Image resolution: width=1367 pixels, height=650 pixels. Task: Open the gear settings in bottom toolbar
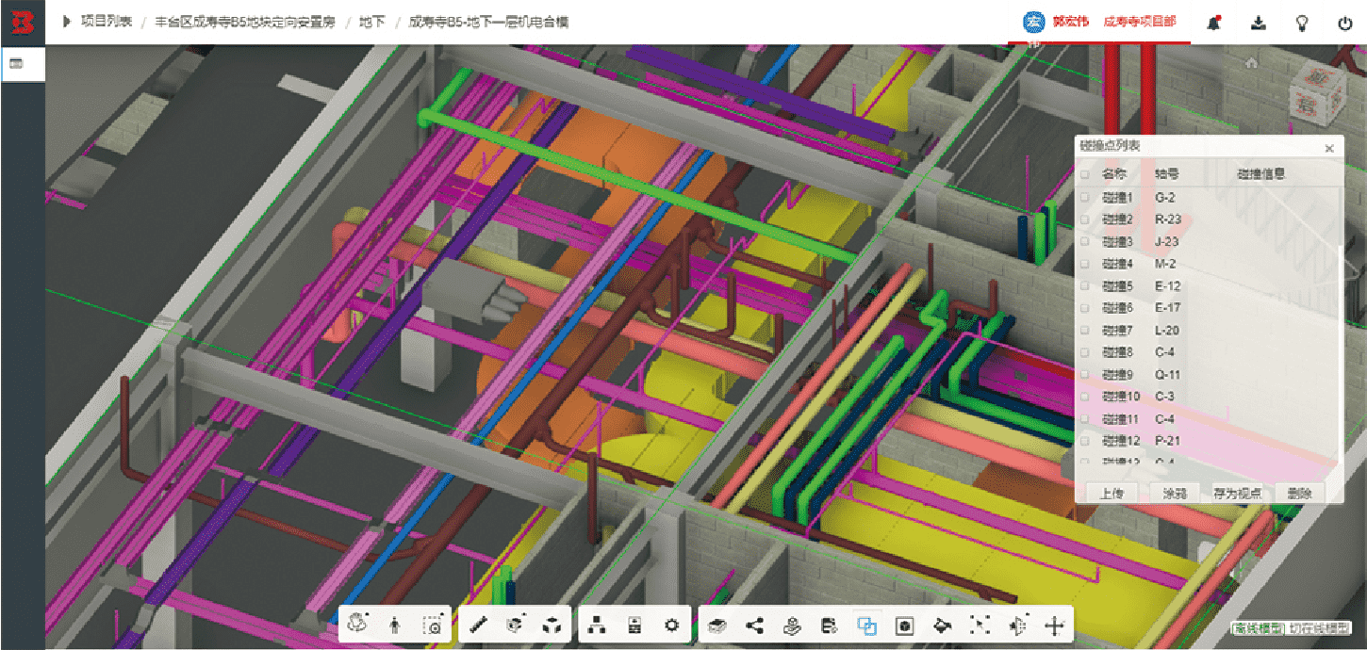[x=671, y=625]
